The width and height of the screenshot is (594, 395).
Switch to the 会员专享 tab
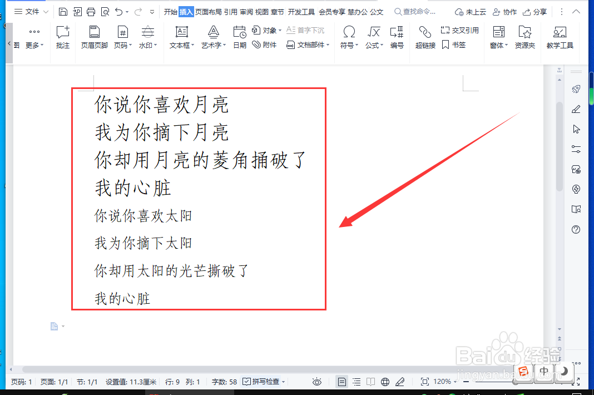point(332,12)
